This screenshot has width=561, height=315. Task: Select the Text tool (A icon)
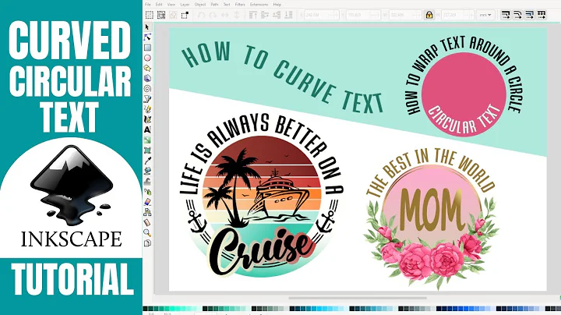coord(147,129)
